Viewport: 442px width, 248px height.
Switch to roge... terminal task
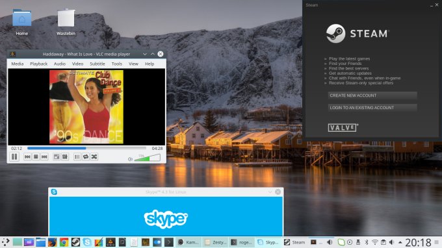click(x=242, y=242)
